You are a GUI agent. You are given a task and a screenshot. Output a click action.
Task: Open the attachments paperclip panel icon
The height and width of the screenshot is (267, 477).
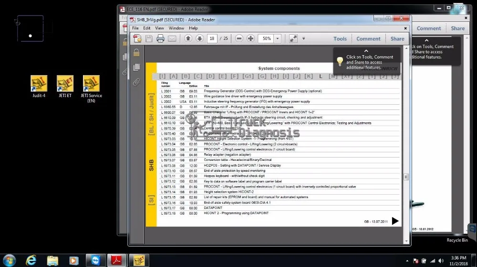(x=136, y=82)
